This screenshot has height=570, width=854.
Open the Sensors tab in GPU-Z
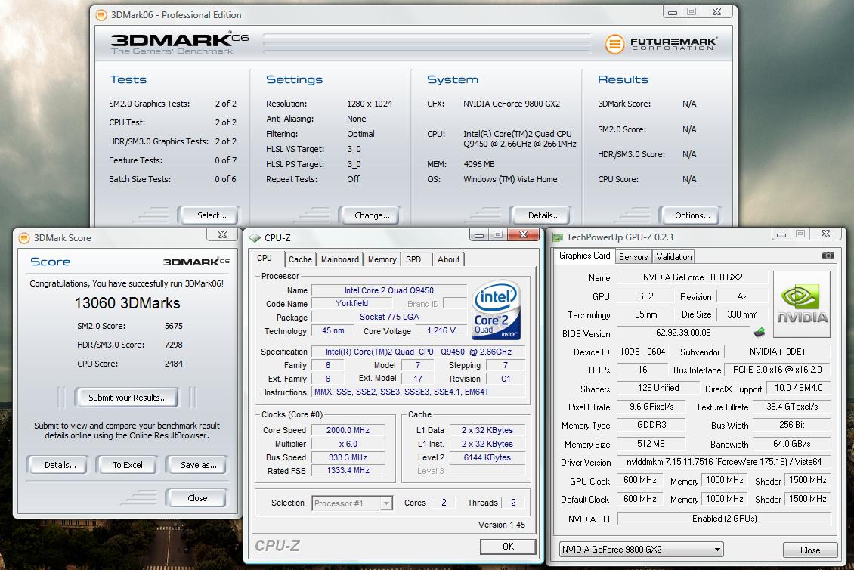click(633, 257)
